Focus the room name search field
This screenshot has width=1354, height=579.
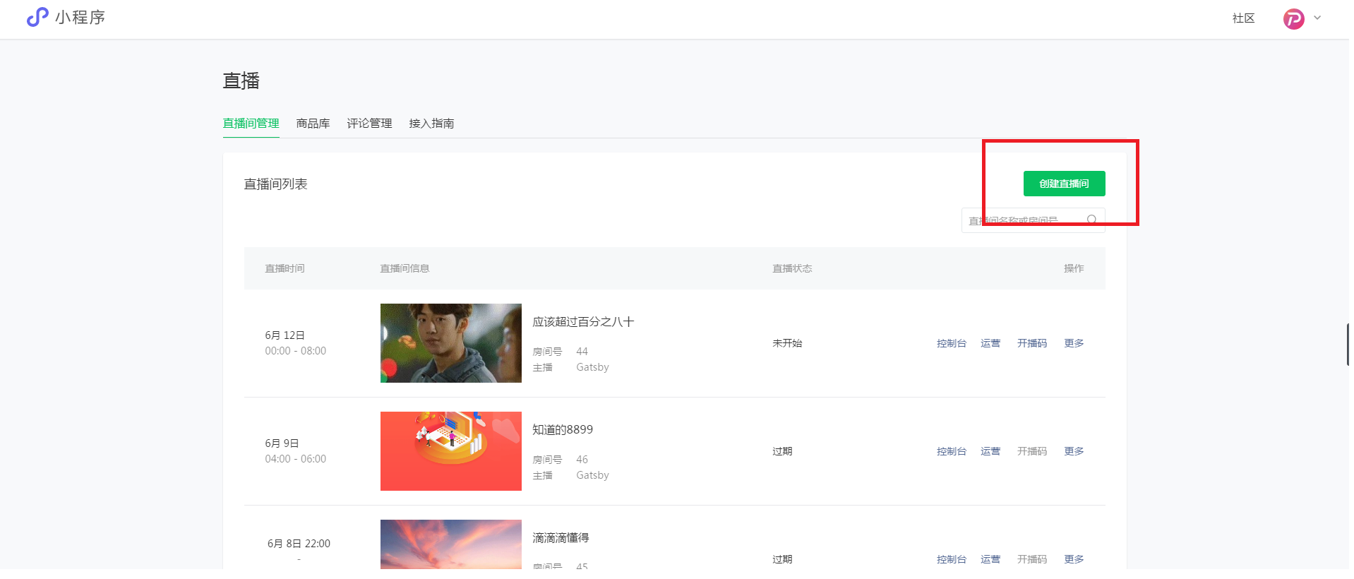(x=1024, y=220)
